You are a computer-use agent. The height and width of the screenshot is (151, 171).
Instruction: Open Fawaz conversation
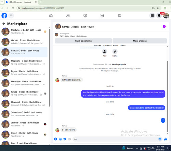click(x=24, y=93)
